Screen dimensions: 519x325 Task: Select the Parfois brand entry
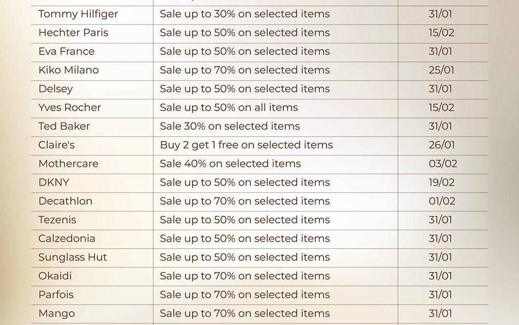[56, 294]
